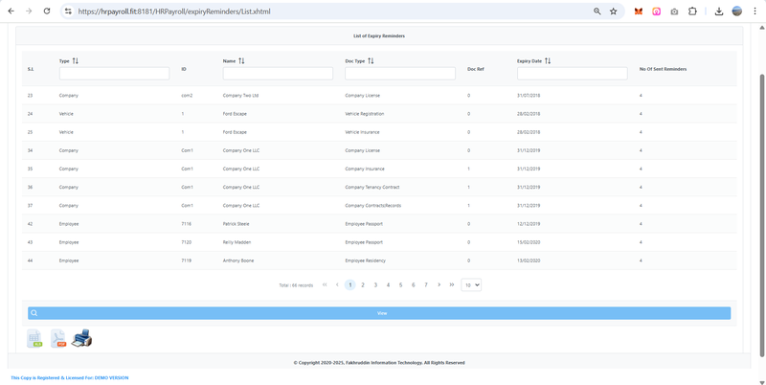This screenshot has height=385, width=766.
Task: Click Employee Residency doc type cell
Action: point(366,260)
